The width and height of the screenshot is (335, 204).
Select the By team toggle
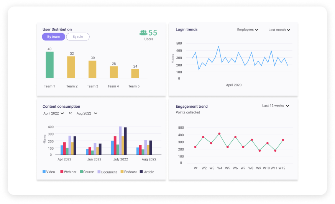[53, 37]
